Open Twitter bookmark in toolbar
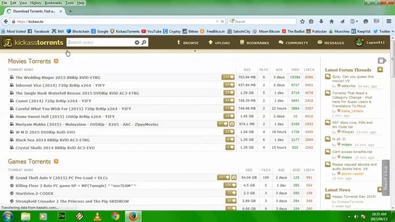395x222 pixels. (x=381, y=31)
